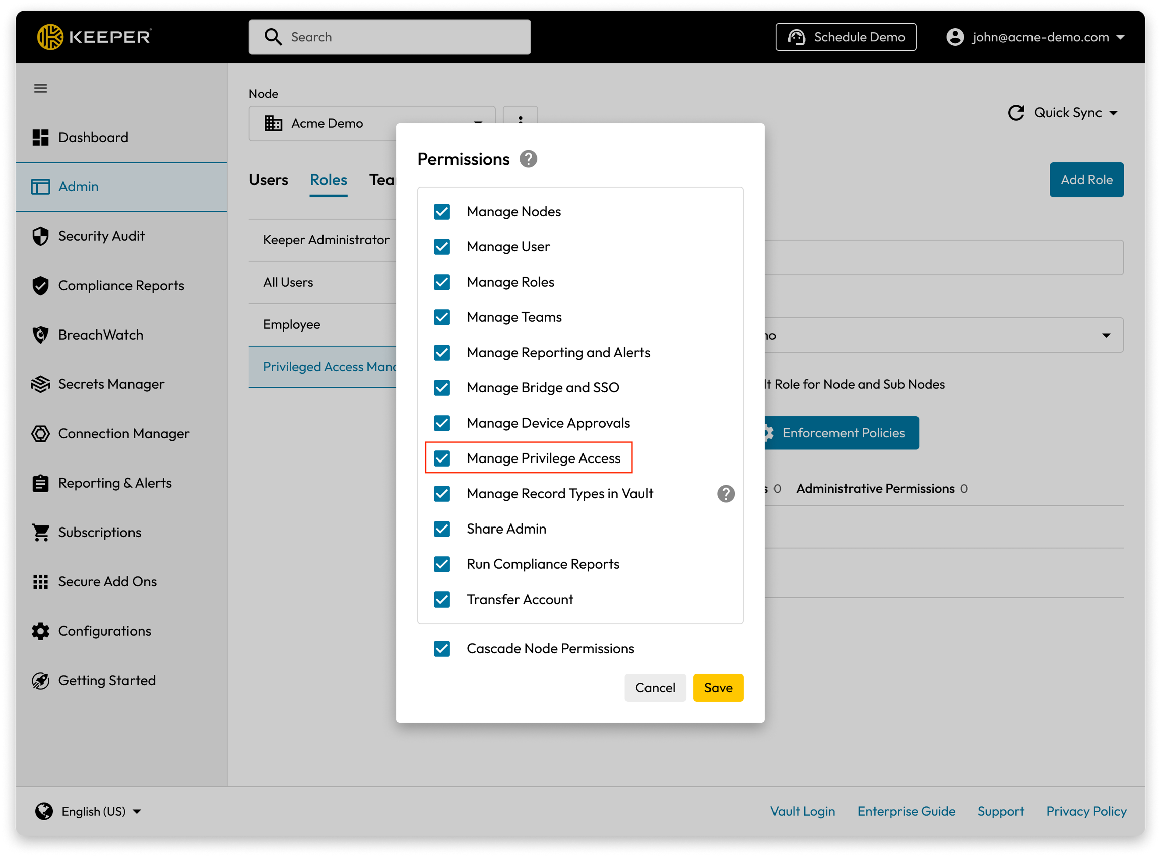The width and height of the screenshot is (1161, 857).
Task: Uncheck the Manage Privilege Access checkbox
Action: point(442,458)
